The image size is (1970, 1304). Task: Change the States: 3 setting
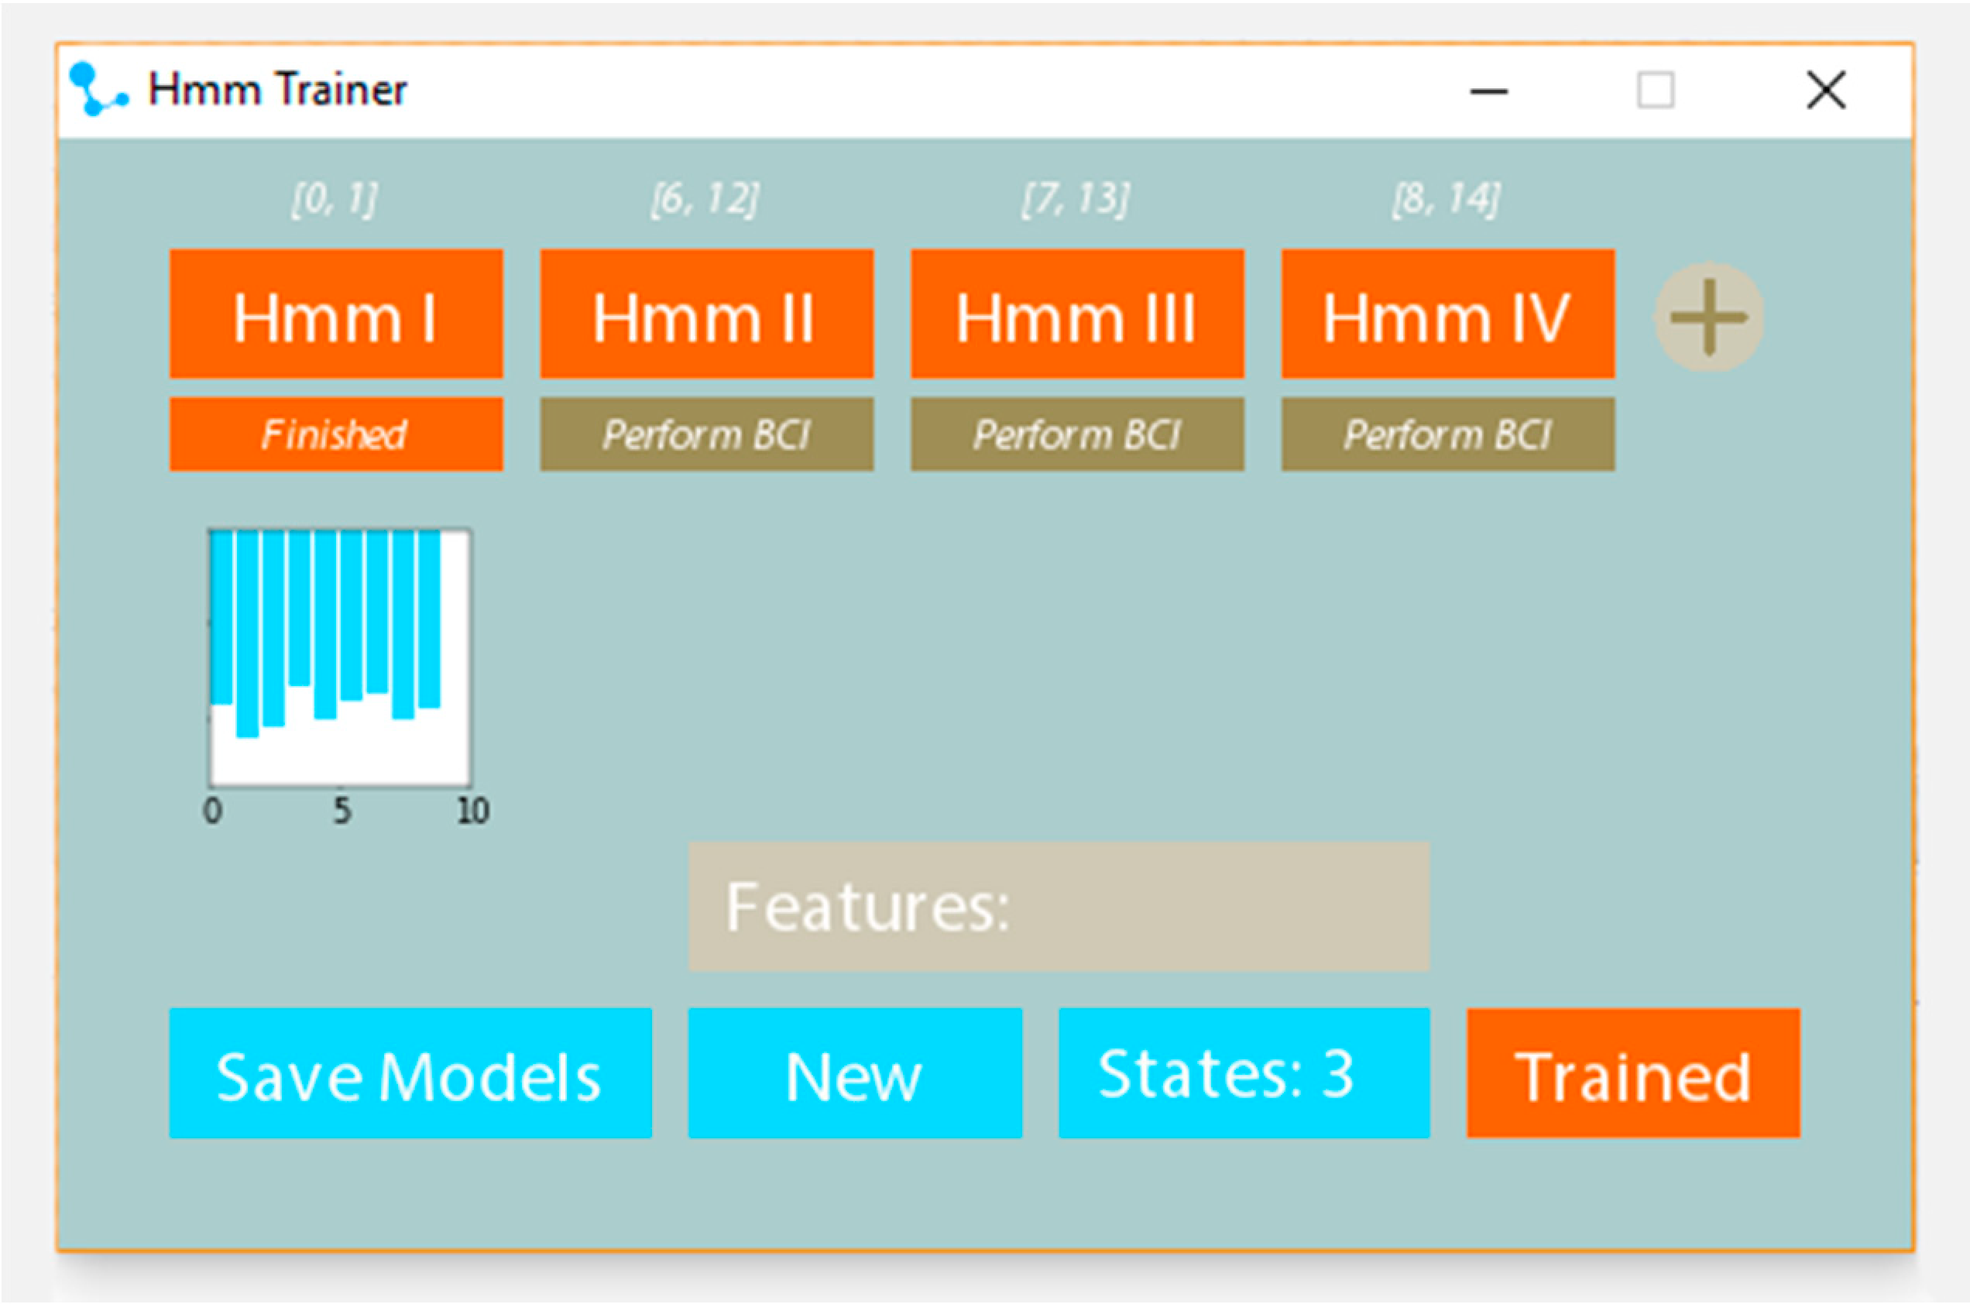coord(1243,1072)
